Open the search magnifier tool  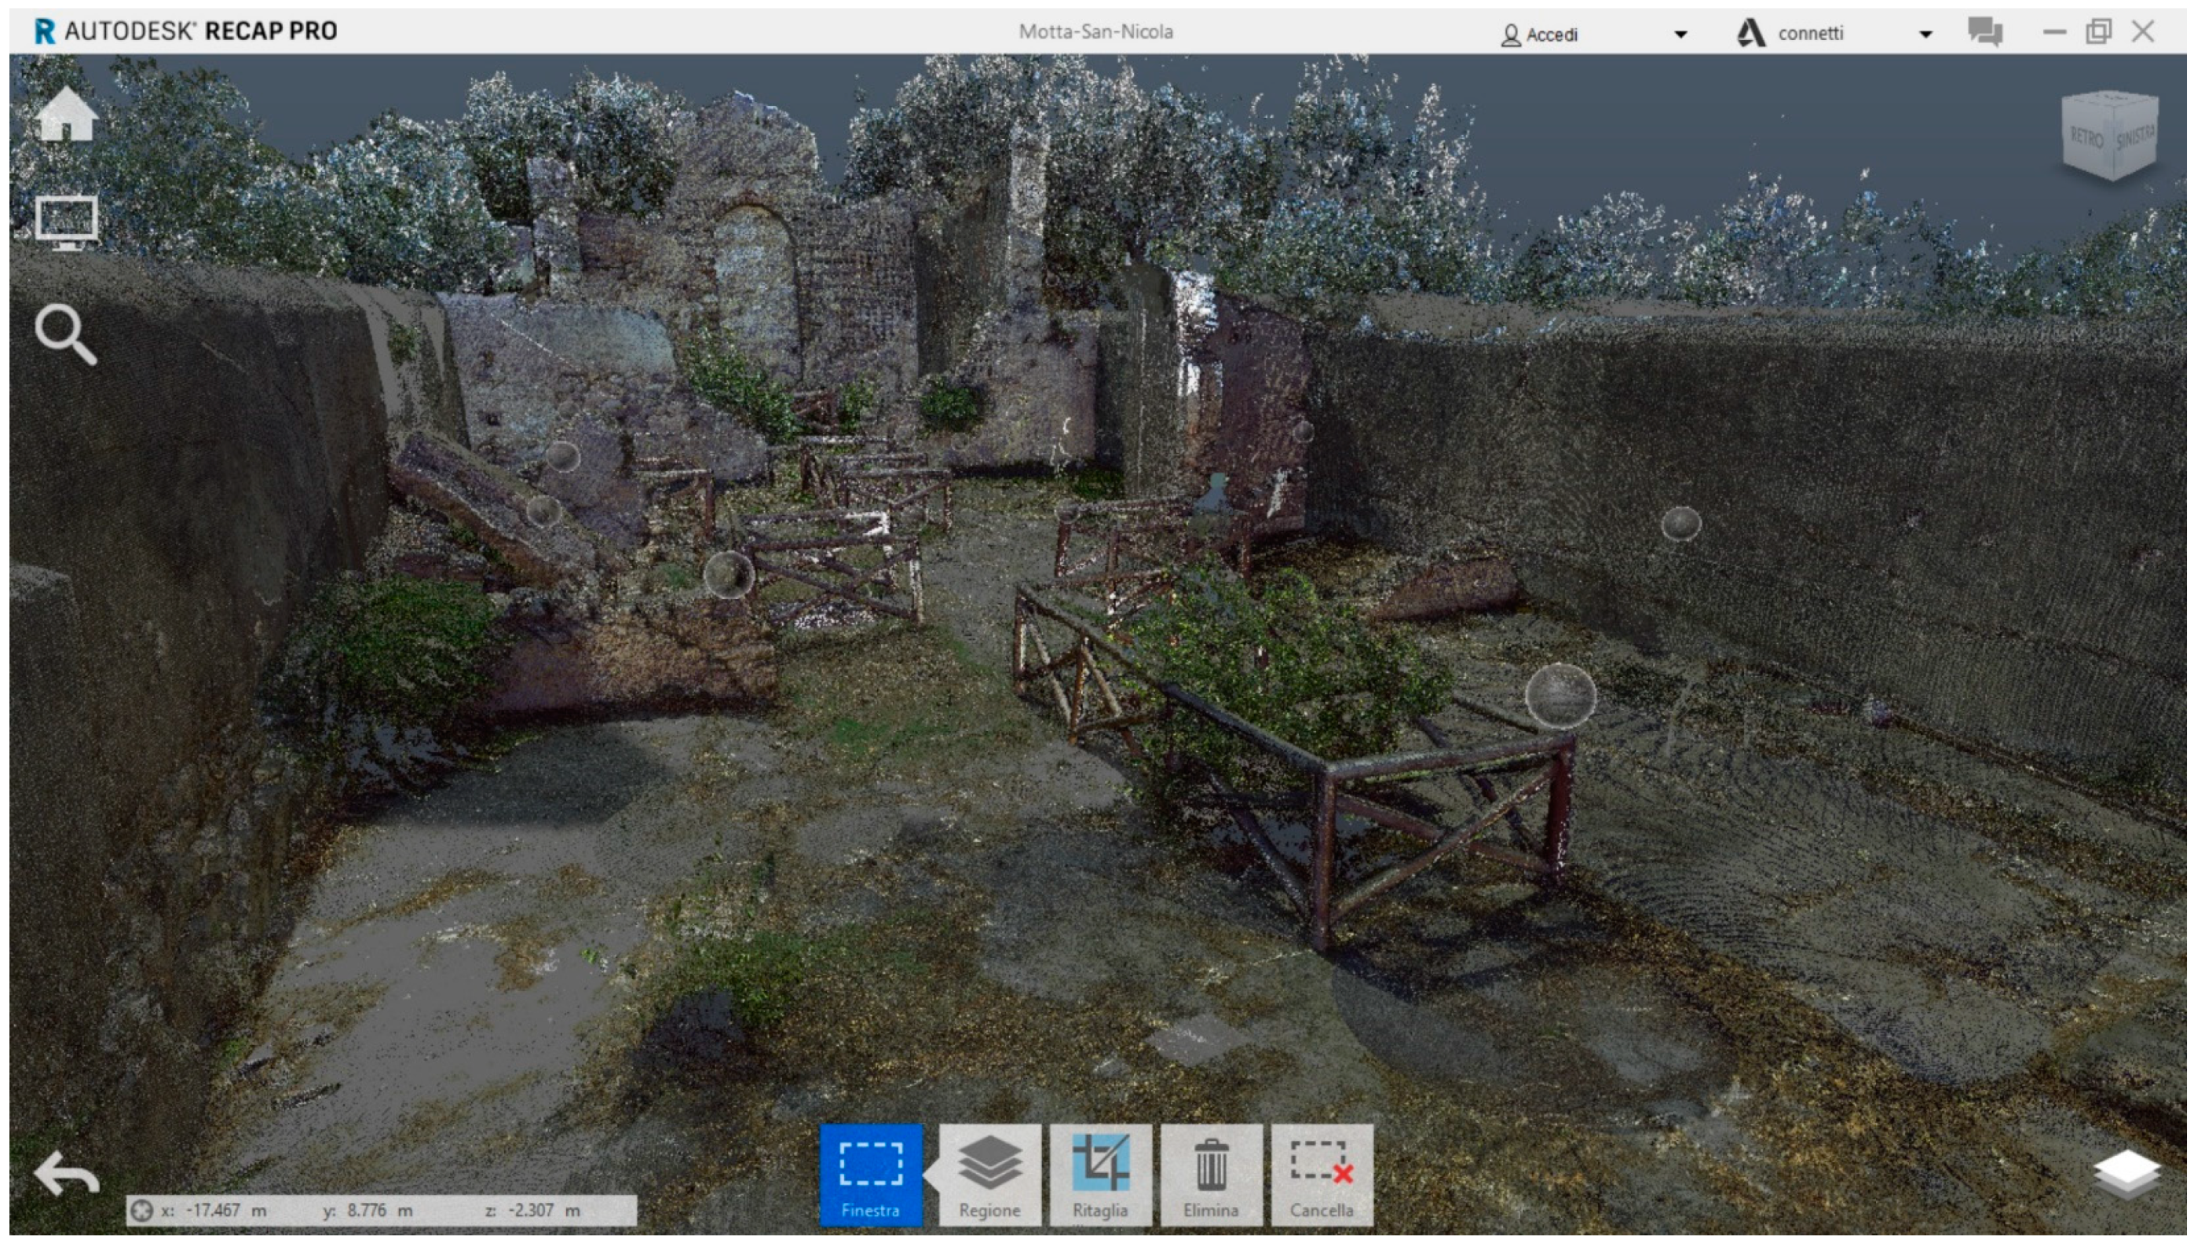point(66,334)
